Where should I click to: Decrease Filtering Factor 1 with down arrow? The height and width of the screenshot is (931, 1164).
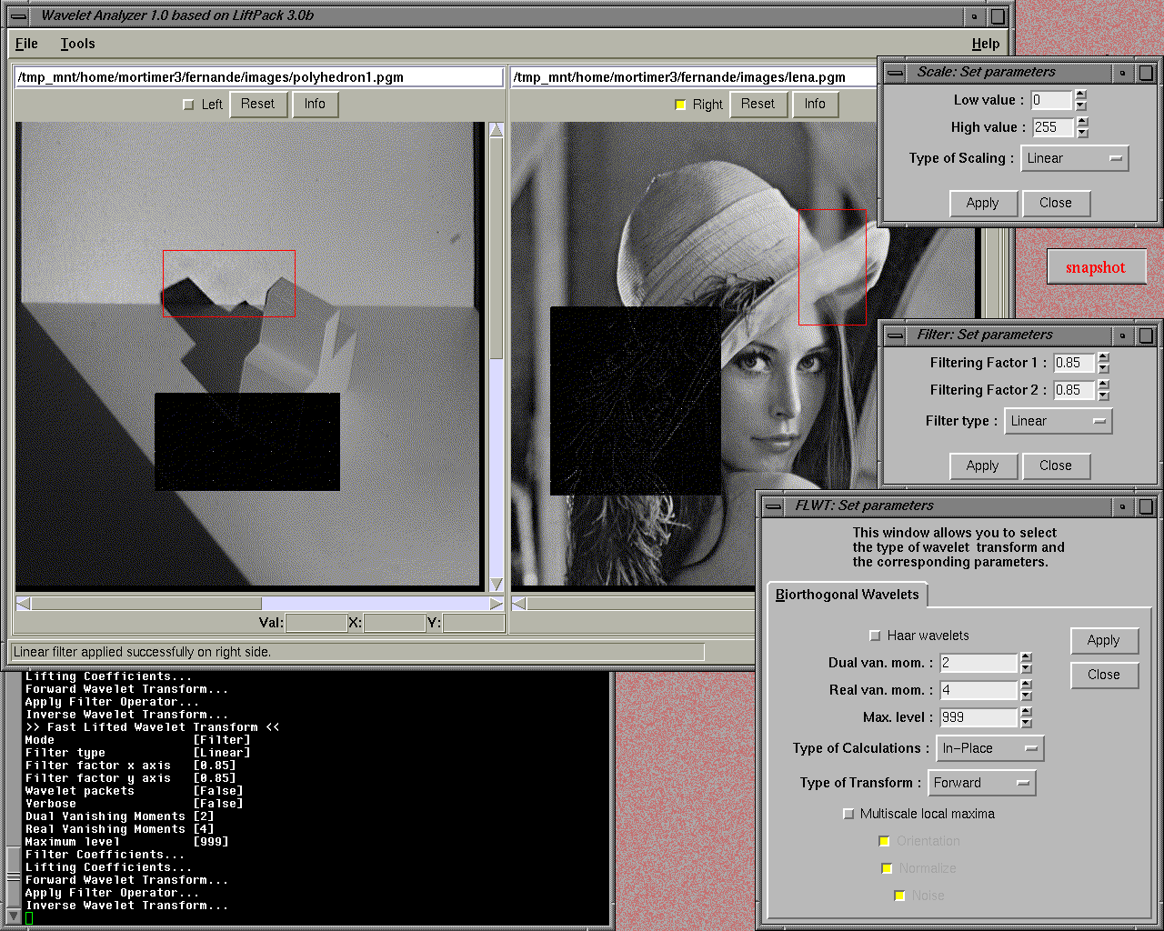point(1103,368)
